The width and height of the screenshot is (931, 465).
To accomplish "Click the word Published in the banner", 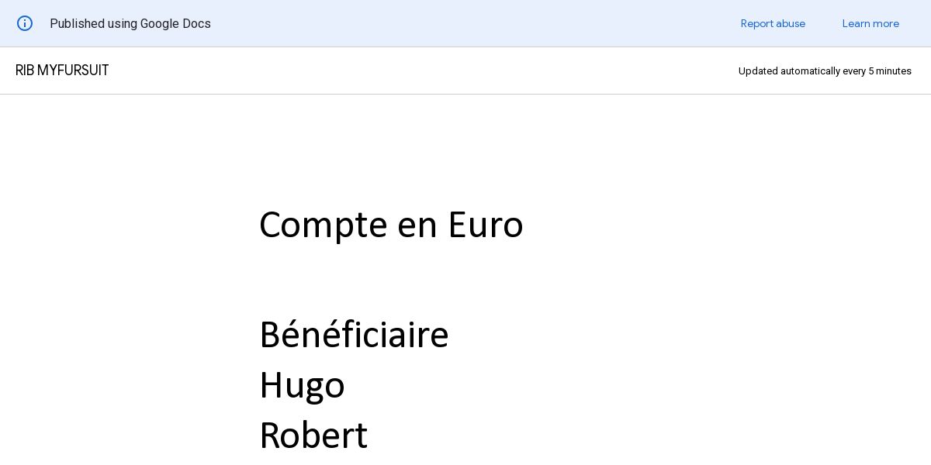I will [77, 23].
